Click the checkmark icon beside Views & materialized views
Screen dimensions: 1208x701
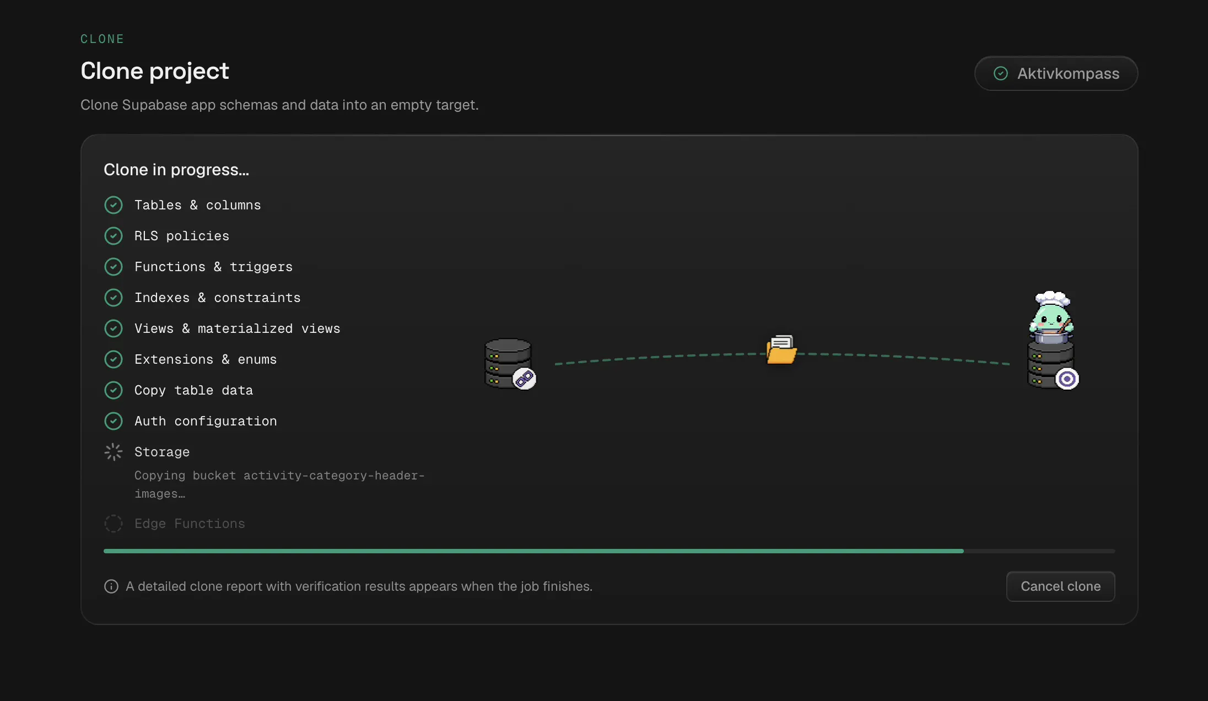114,328
